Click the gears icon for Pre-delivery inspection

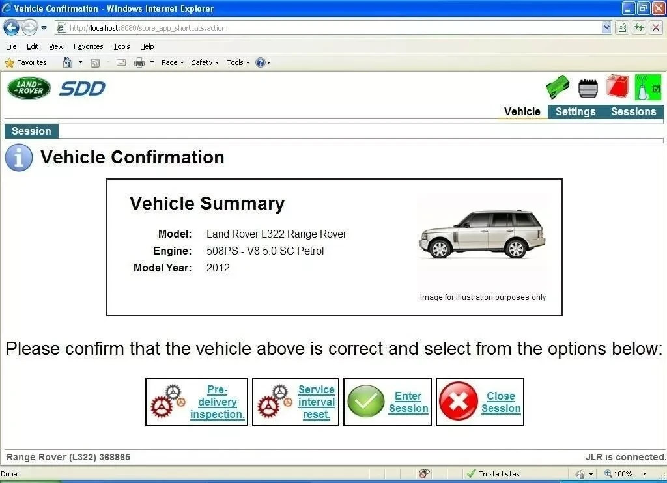[x=169, y=402]
